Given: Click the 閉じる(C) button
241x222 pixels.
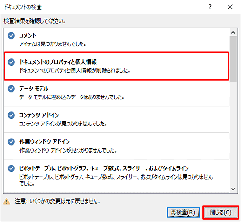Looking at the screenshot, I should 221,212.
